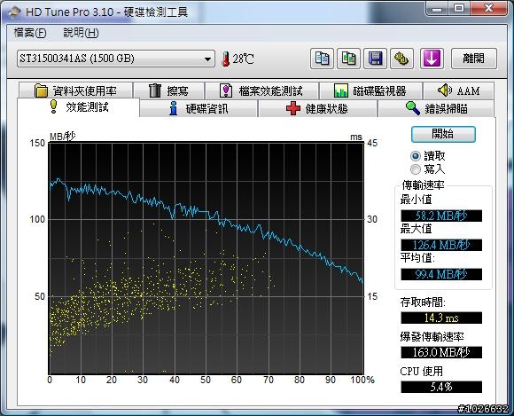The height and width of the screenshot is (416, 514).
Task: Open the options tools icon
Action: [x=401, y=59]
